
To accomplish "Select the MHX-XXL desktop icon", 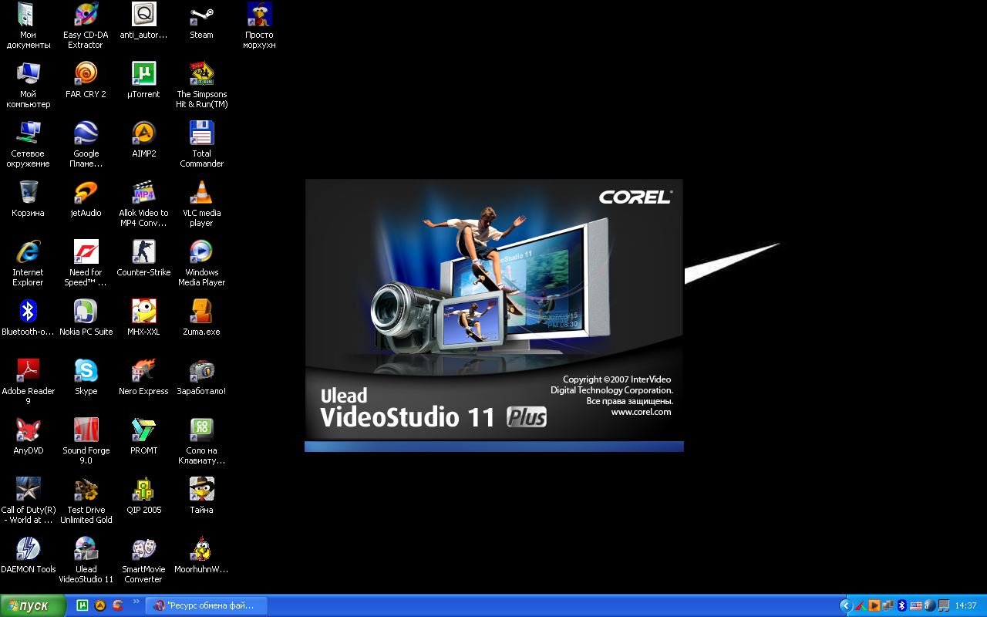I will (143, 312).
